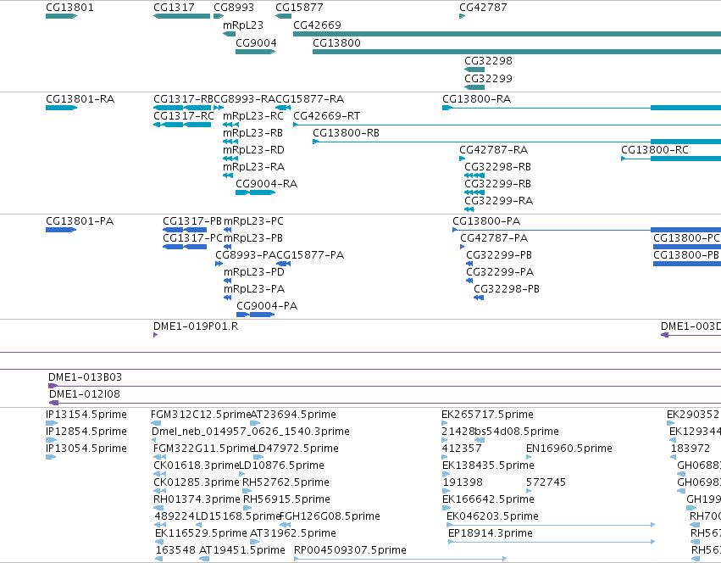Viewport: 721px width, 563px height.
Task: Click transcript label CG1317-RB
Action: click(184, 99)
